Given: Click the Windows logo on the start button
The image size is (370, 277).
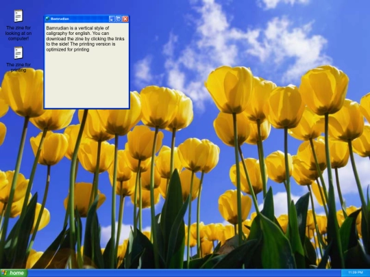Looking at the screenshot, I should [4, 273].
